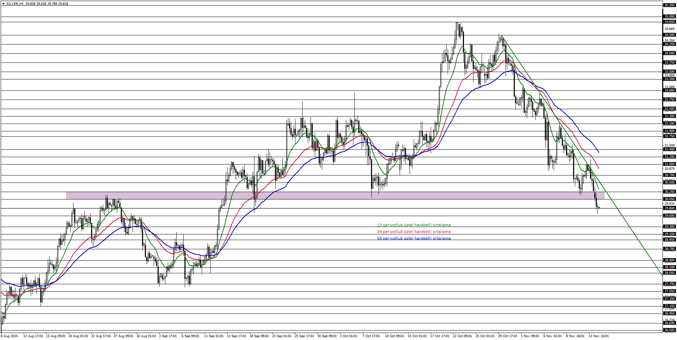The width and height of the screenshot is (677, 340).
Task: Click the 30.700 price level label
Action: click(670, 175)
